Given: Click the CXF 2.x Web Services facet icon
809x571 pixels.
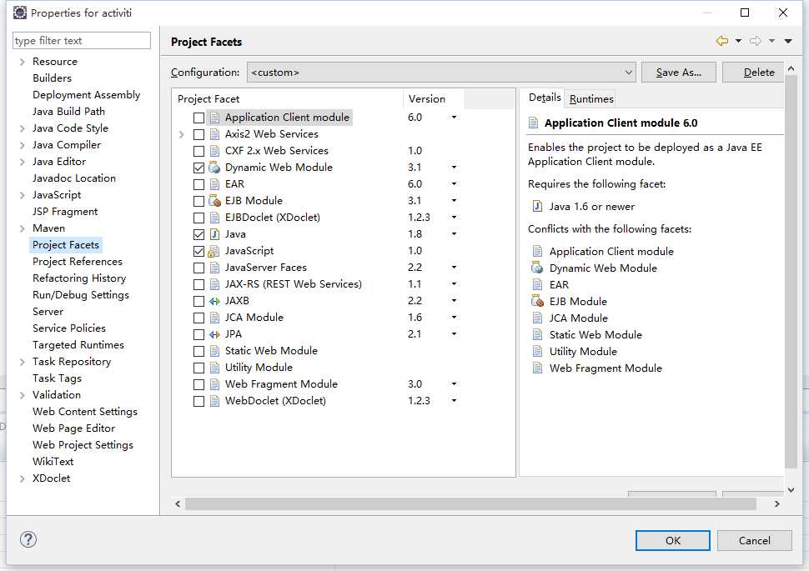Looking at the screenshot, I should 214,151.
